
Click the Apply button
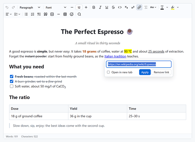tap(145, 72)
